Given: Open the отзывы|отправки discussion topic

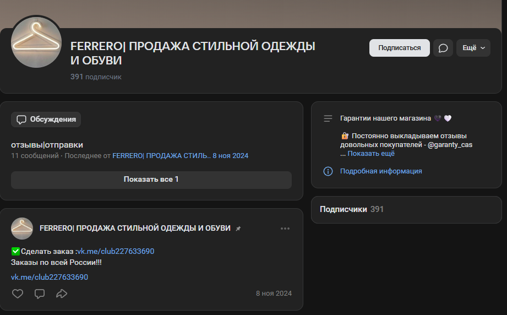Looking at the screenshot, I should (x=47, y=145).
